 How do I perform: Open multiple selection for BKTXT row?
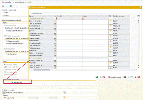[111, 56]
